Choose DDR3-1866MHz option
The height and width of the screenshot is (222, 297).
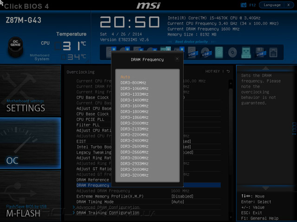(134, 117)
